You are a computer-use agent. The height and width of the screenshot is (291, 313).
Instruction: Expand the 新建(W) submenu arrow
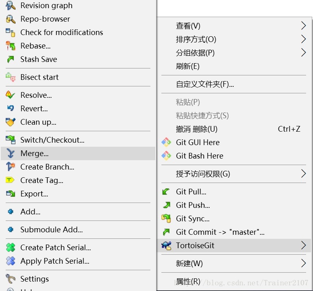(303, 263)
